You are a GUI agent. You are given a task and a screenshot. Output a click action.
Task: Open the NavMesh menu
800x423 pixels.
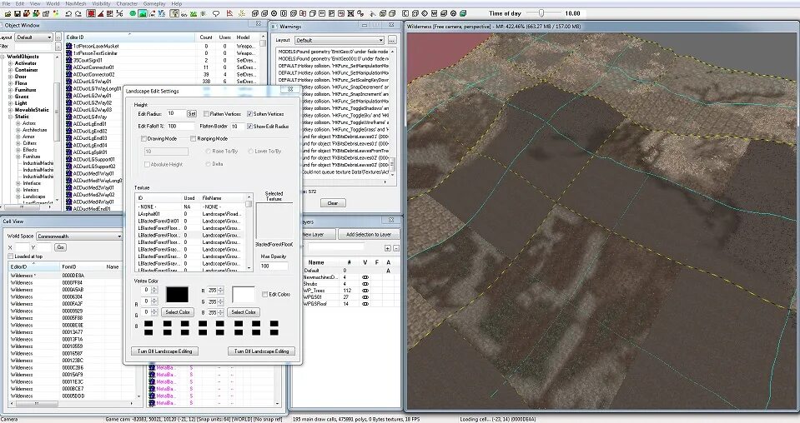(76, 3)
